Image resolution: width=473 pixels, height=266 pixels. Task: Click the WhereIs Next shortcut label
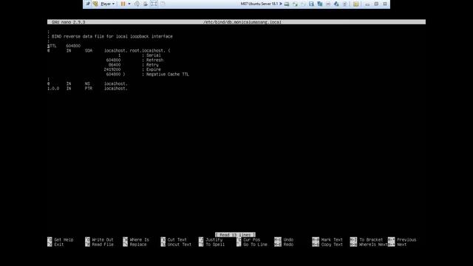[x=373, y=245]
